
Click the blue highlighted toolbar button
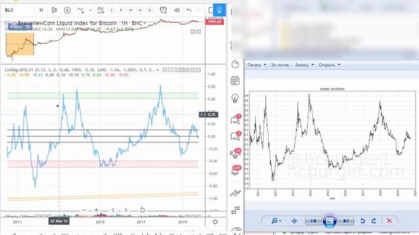coord(219,10)
